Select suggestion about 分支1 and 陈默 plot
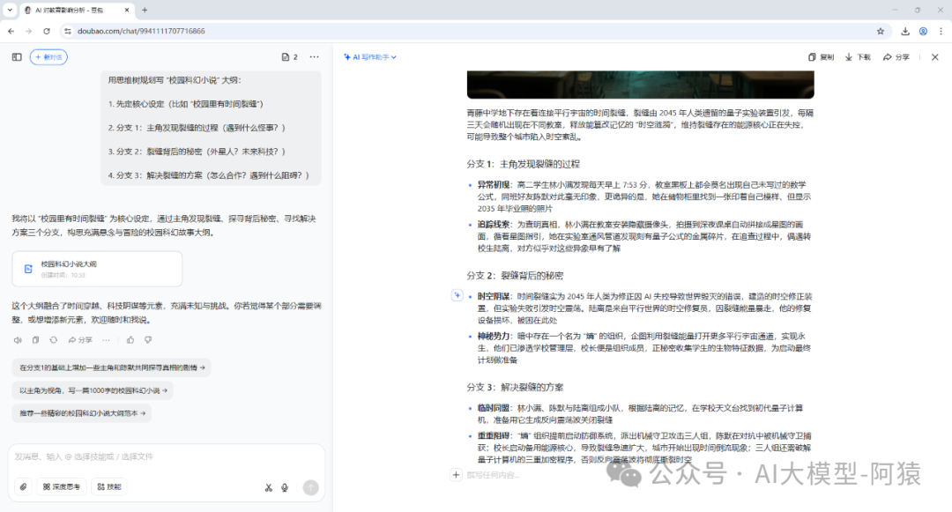This screenshot has height=512, width=952. coord(112,367)
